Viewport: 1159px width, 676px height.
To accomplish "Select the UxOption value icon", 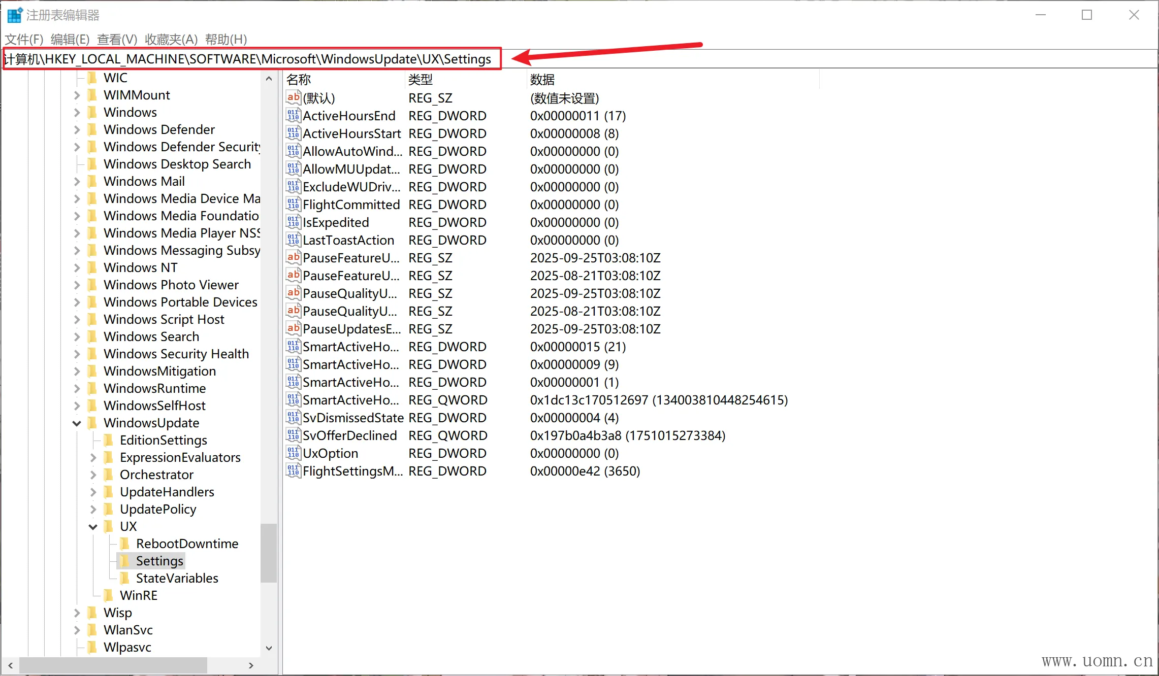I will tap(293, 453).
